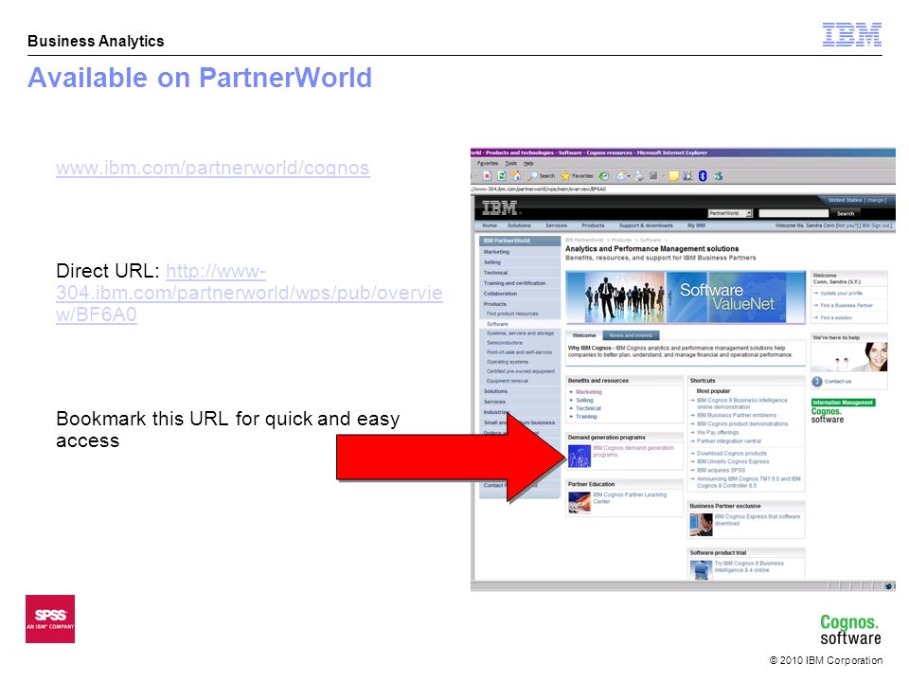The image size is (909, 682).
Task: Click the demand generation programs thumbnail
Action: [579, 456]
